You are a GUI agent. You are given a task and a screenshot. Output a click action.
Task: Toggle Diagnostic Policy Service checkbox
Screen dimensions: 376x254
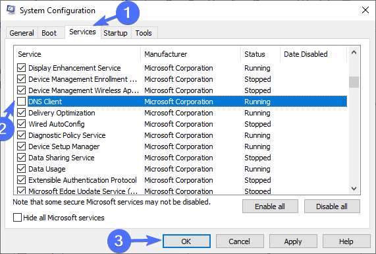(x=21, y=135)
